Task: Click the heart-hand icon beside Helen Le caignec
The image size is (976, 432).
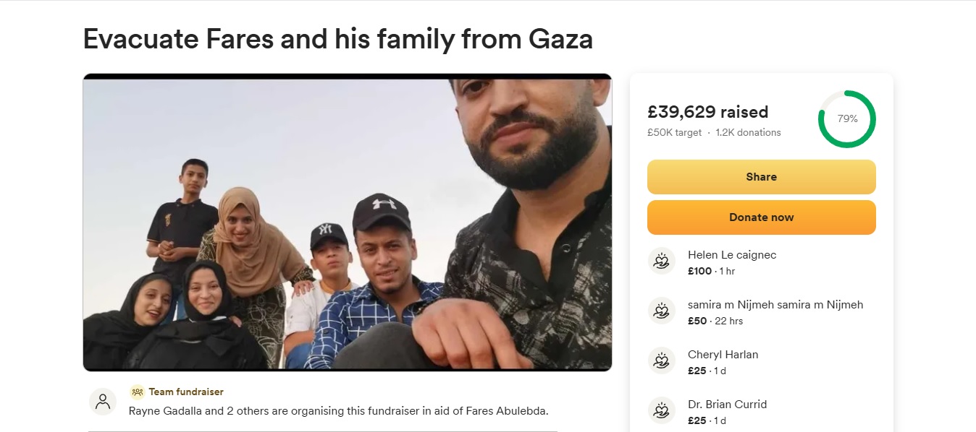Action: pyautogui.click(x=661, y=261)
